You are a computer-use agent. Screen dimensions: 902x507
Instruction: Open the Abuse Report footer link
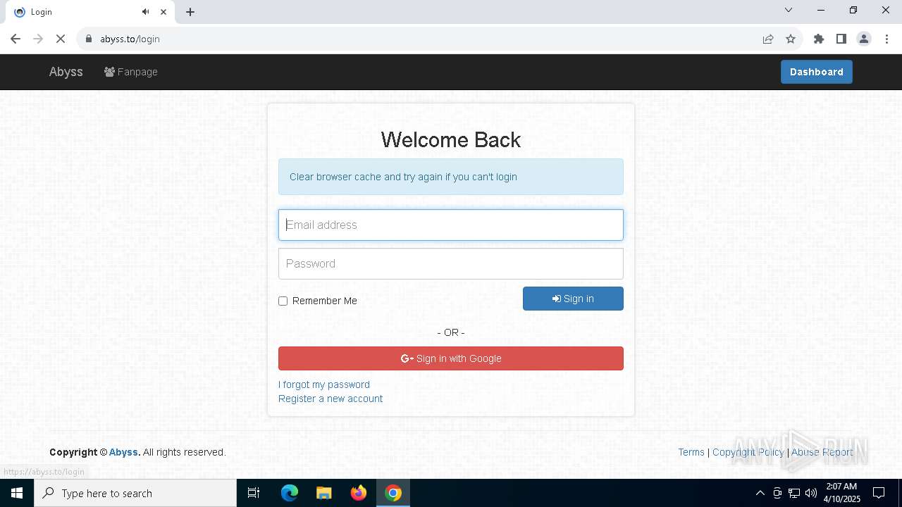coord(822,452)
